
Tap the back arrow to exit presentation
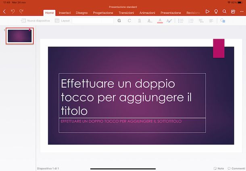pyautogui.click(x=4, y=11)
